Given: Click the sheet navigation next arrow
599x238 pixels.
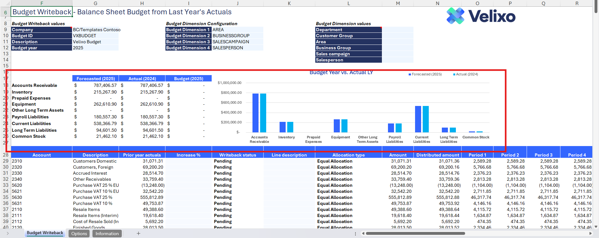Looking at the screenshot, I should click(x=8, y=234).
